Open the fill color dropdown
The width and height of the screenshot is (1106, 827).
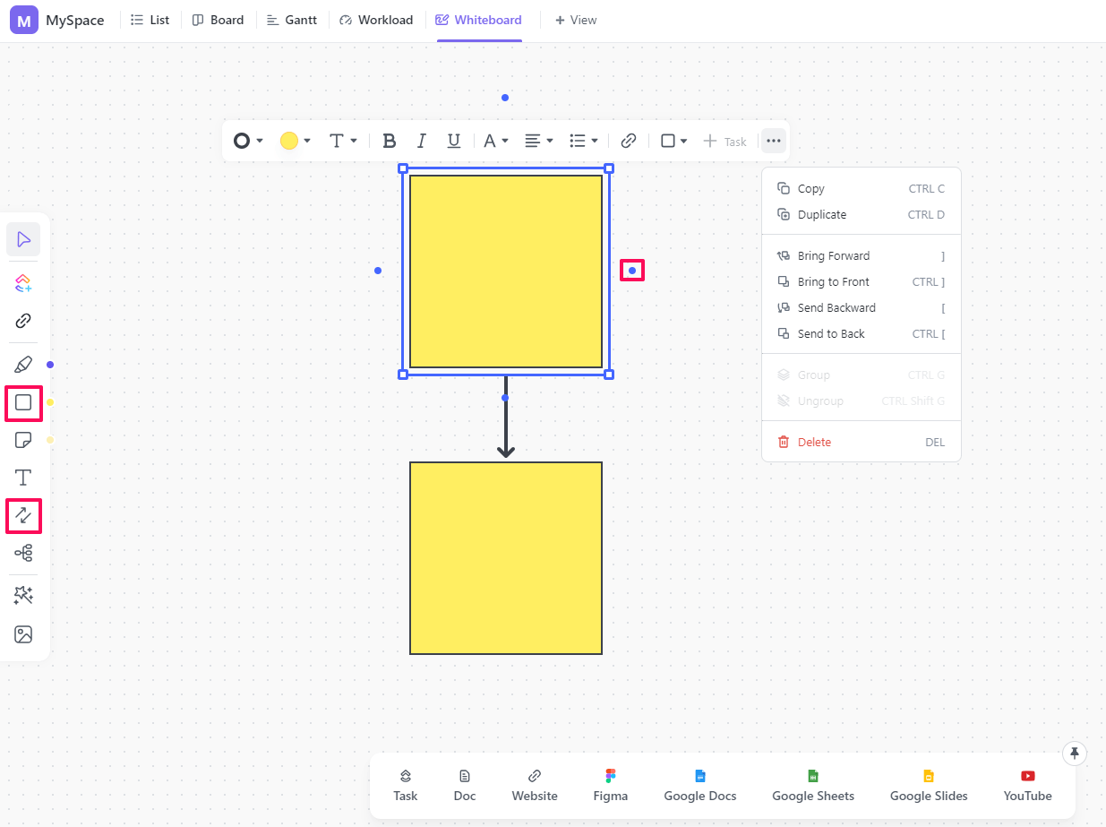(x=307, y=141)
